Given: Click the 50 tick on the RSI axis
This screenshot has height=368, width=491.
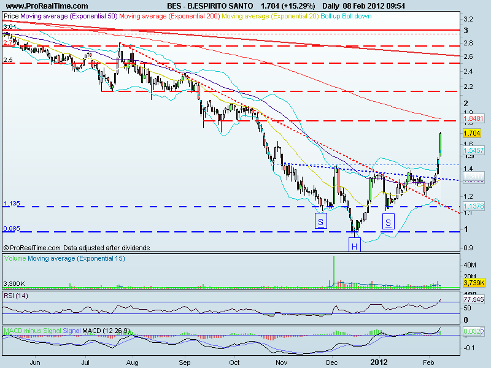Looking at the screenshot, I should [467, 309].
